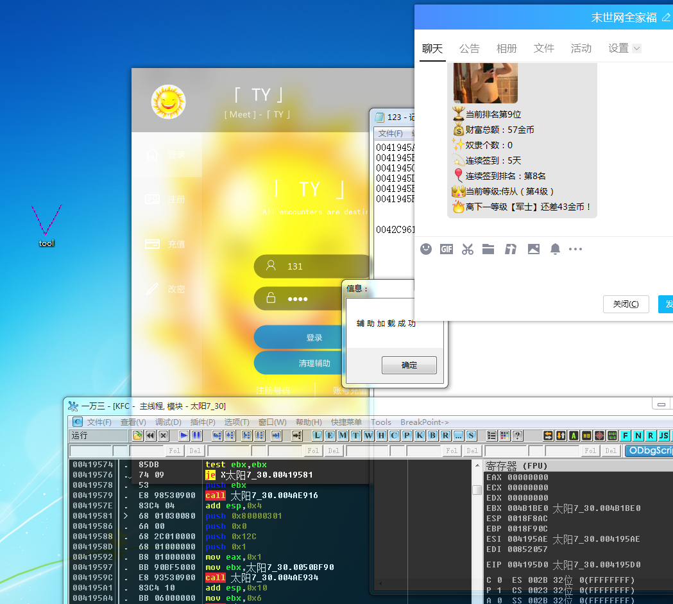
Task: Open the K call stack button
Action: (420, 436)
